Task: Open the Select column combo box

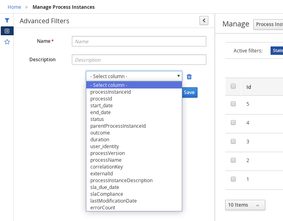Action: click(x=134, y=76)
